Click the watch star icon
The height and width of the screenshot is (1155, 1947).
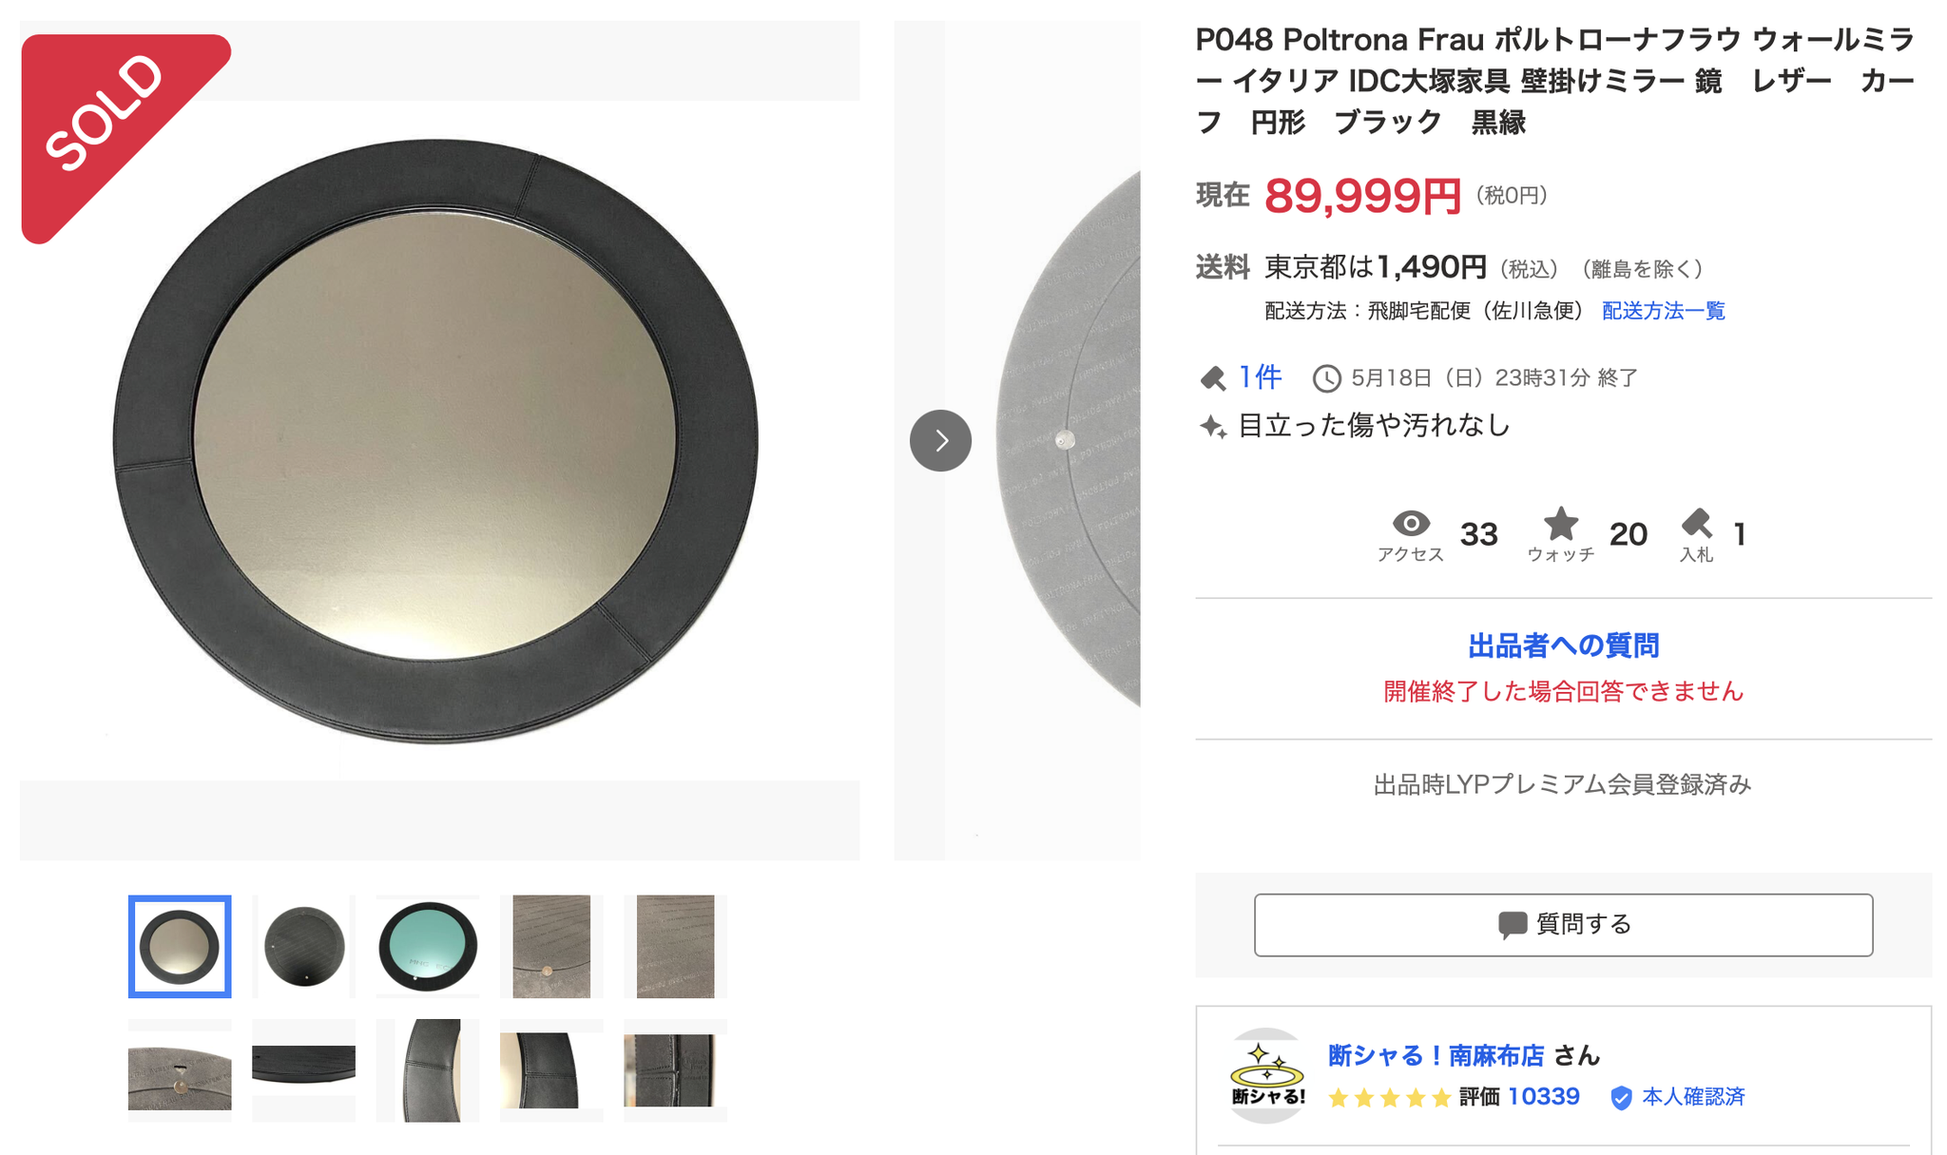(1560, 523)
